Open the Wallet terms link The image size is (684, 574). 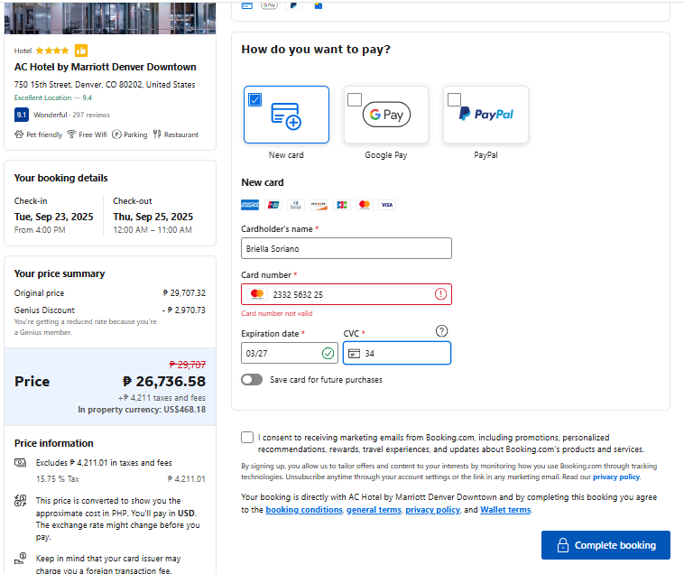point(505,510)
